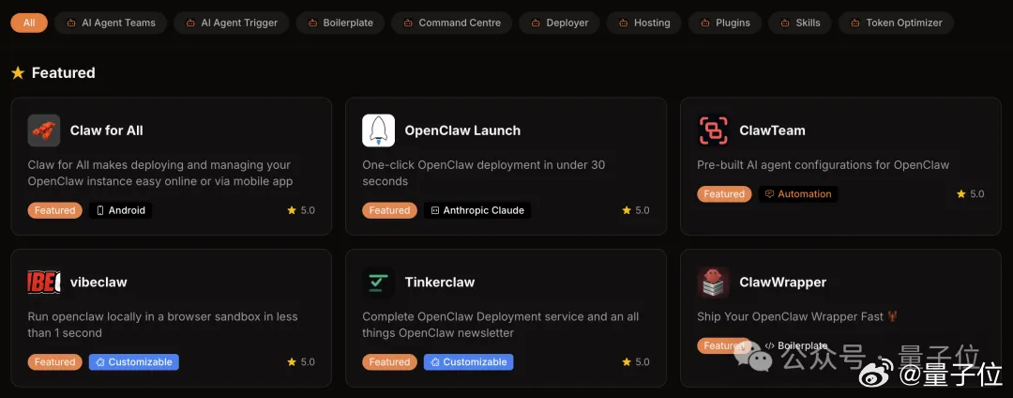Click the vibeclaw logo icon
This screenshot has height=398, width=1013.
44,283
